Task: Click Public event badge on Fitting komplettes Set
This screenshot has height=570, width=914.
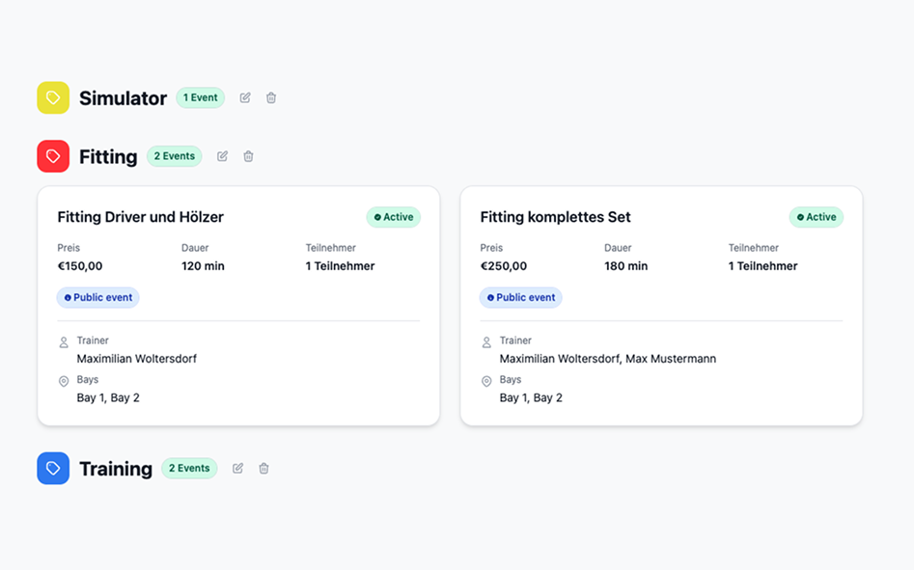Action: (520, 297)
